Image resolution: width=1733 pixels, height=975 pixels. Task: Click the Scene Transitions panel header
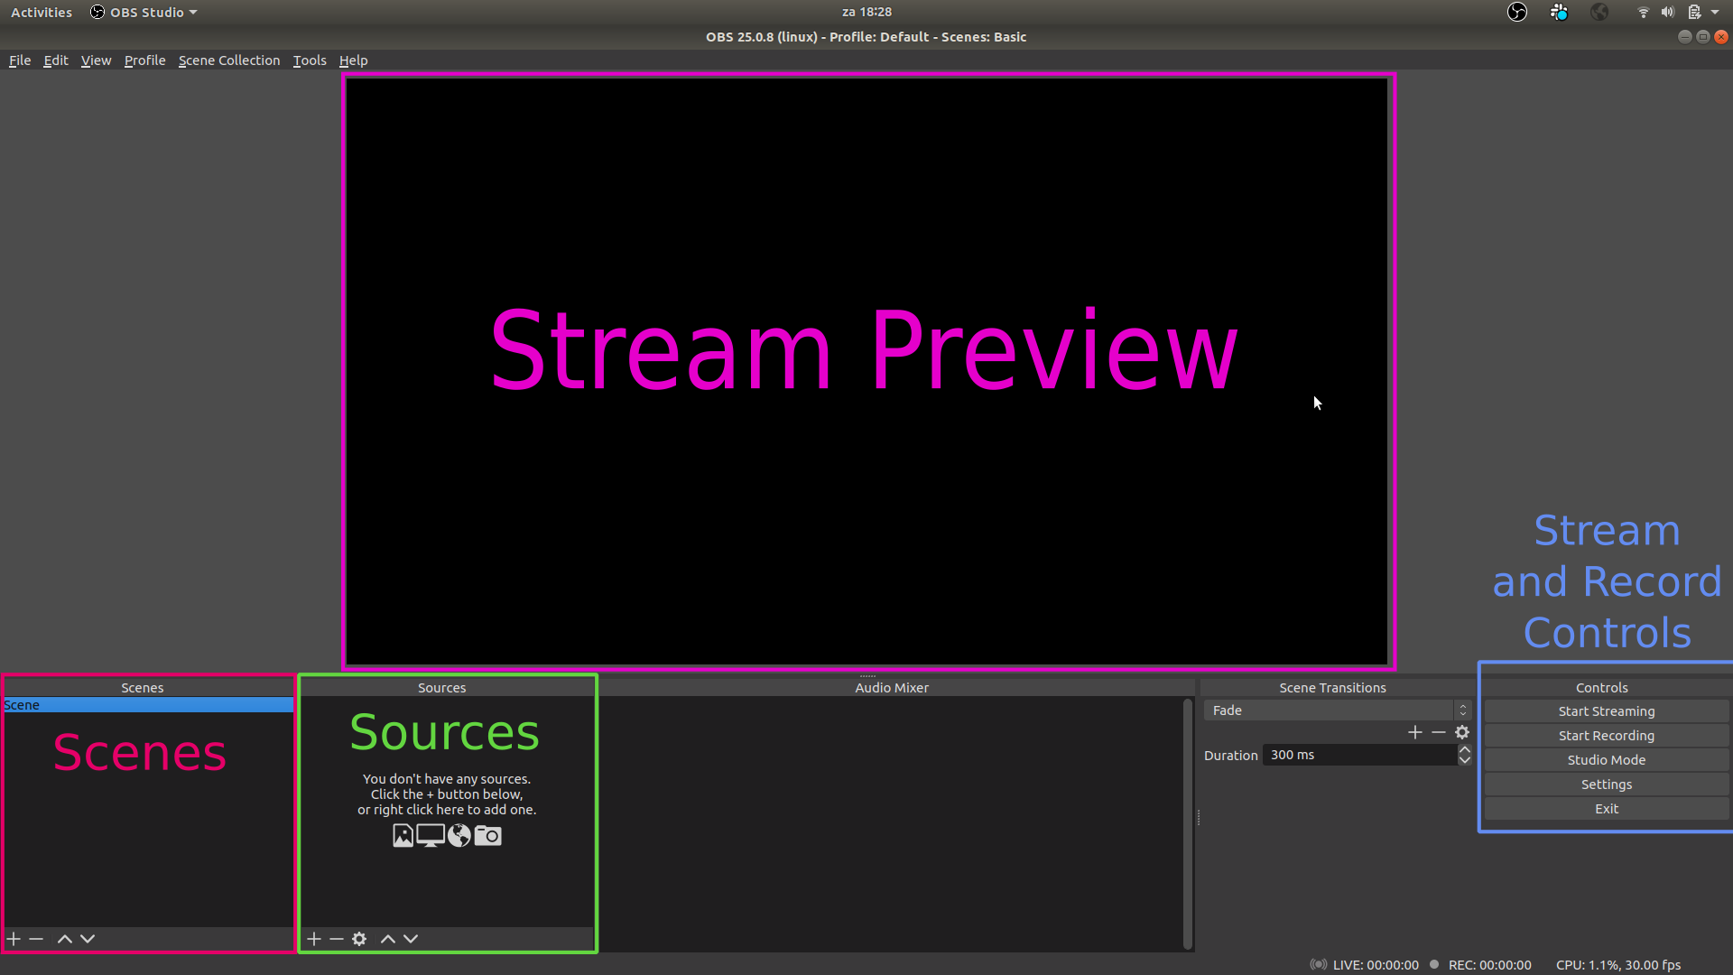(x=1332, y=687)
